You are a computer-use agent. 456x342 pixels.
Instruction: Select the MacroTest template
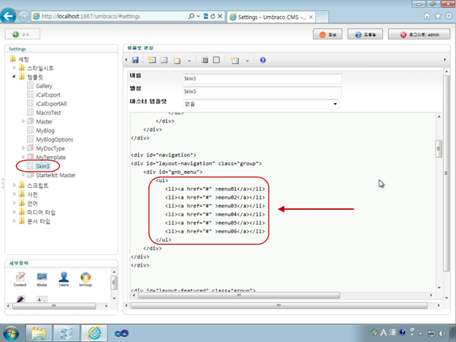pyautogui.click(x=48, y=113)
